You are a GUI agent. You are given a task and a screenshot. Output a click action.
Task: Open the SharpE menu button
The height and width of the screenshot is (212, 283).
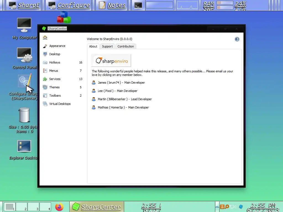[x=24, y=6]
